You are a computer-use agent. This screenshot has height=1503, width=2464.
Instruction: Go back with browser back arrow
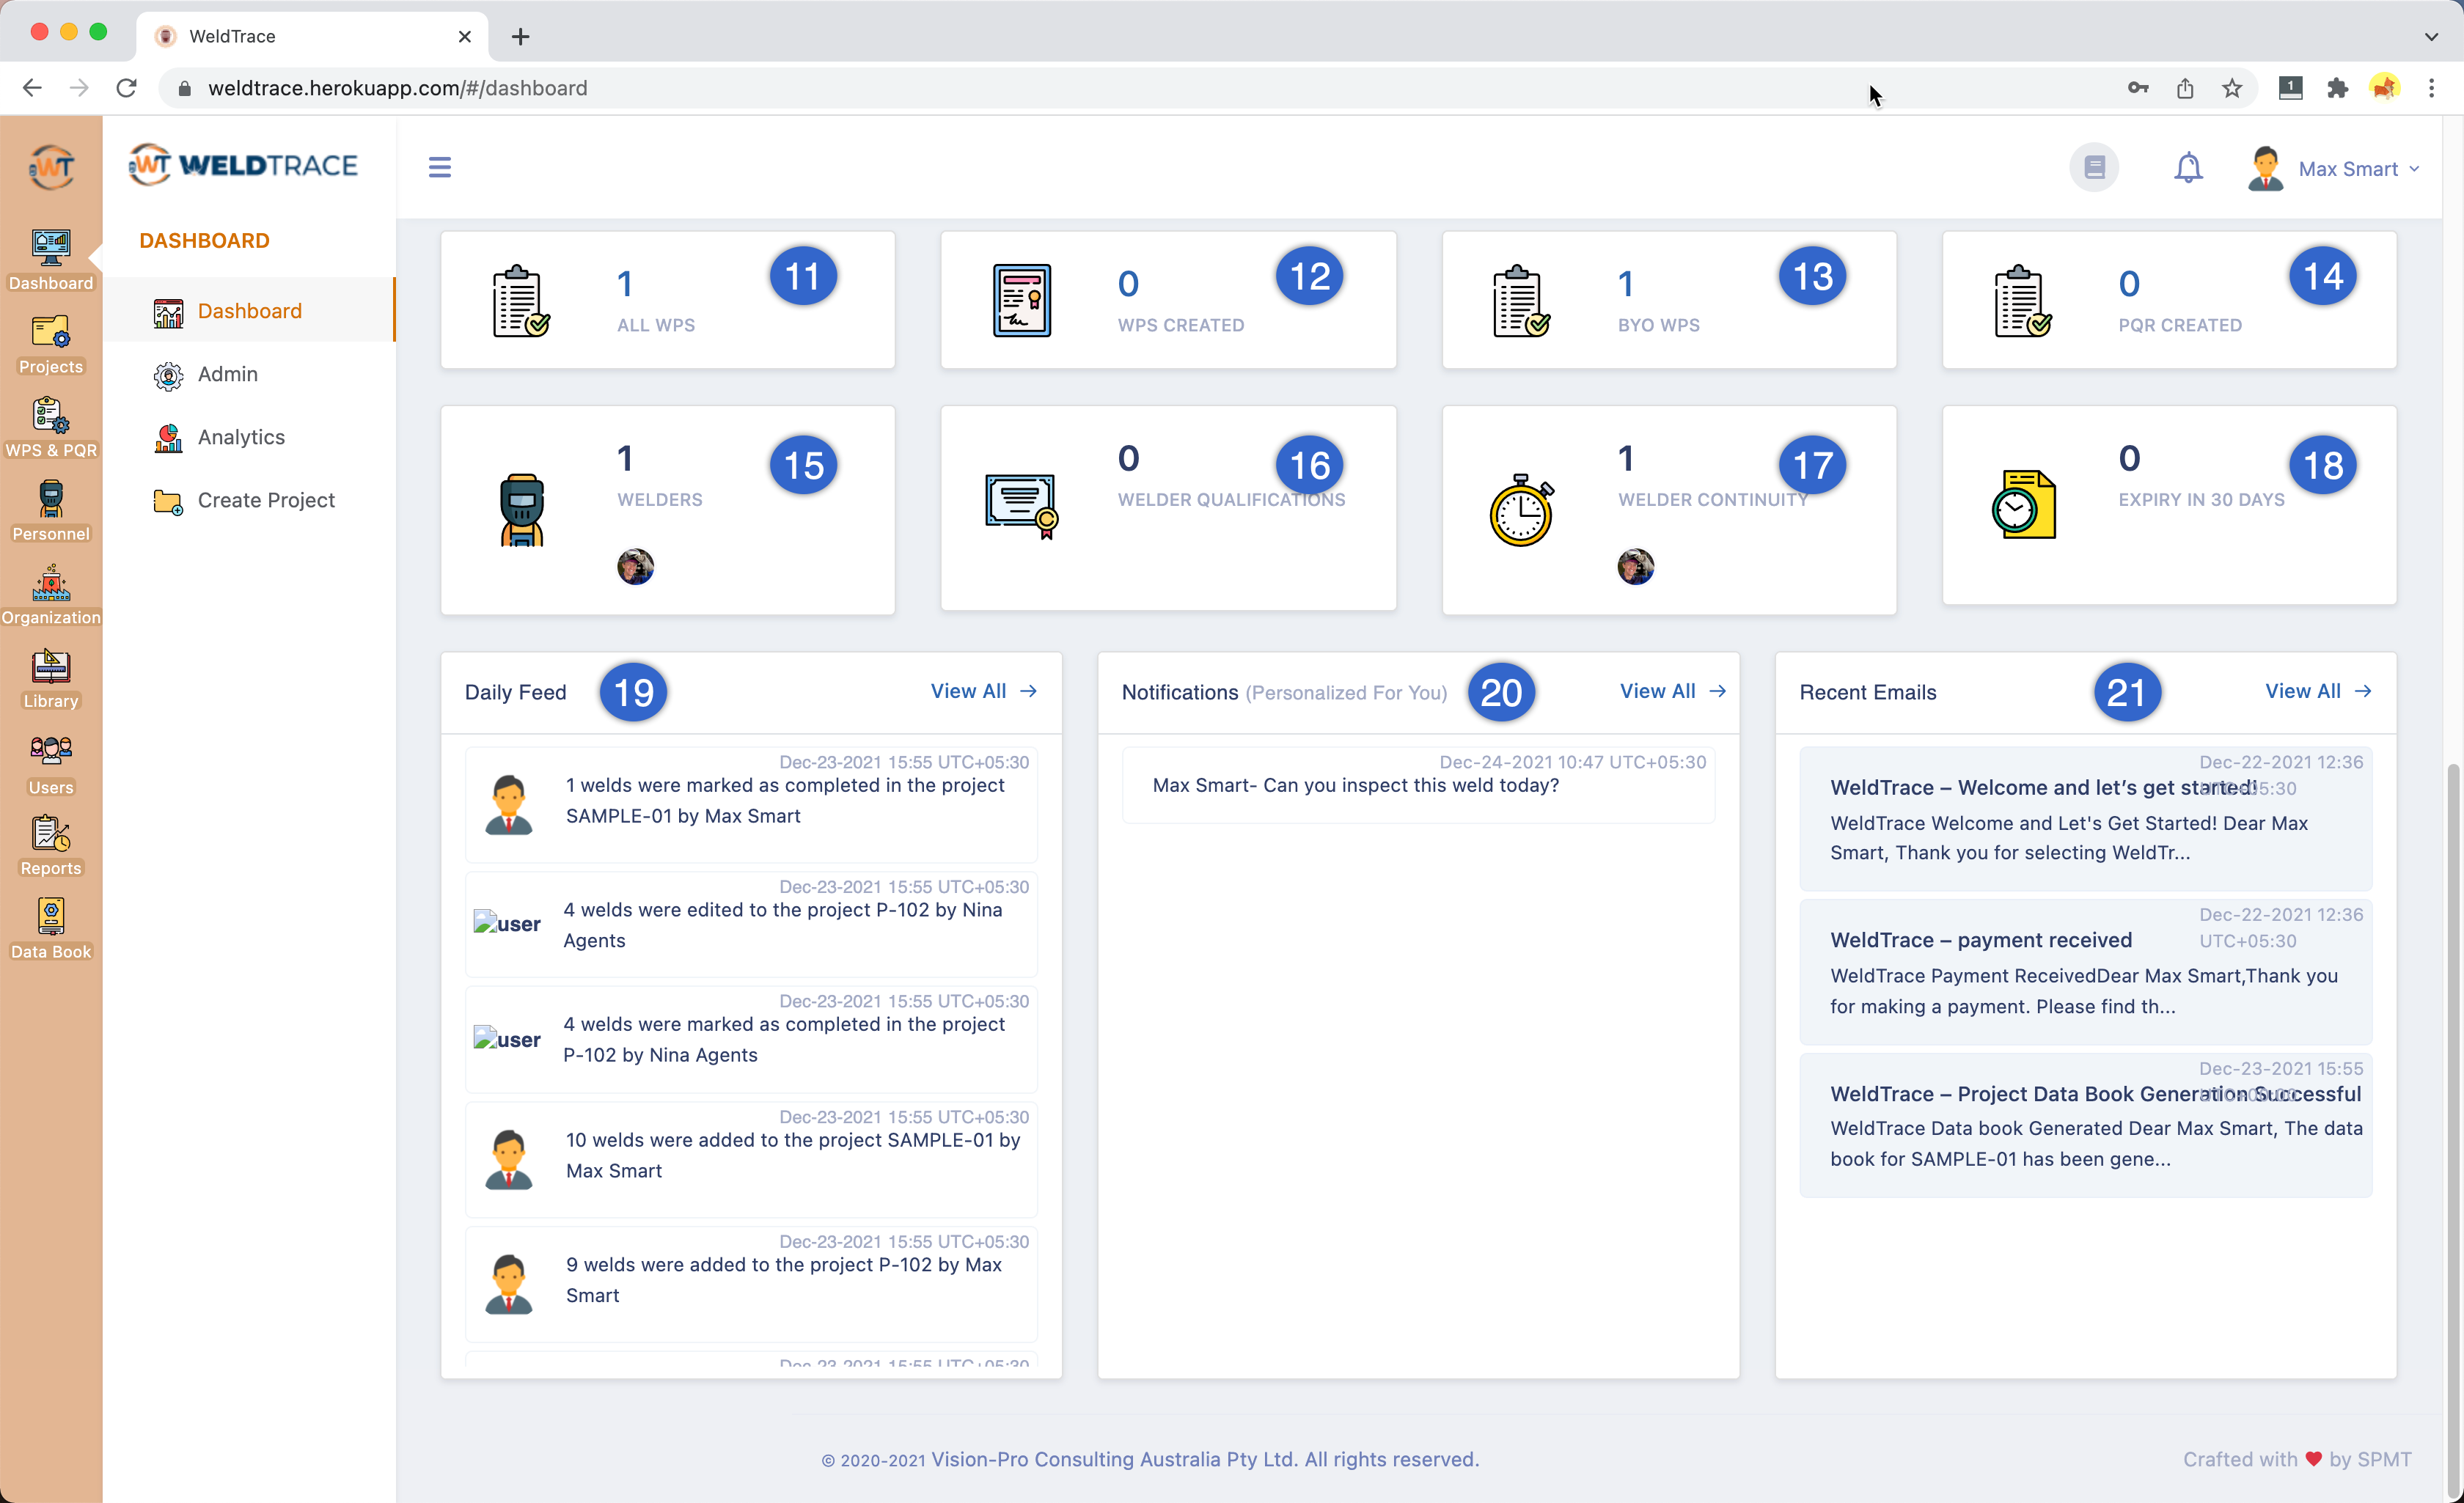coord(32,88)
